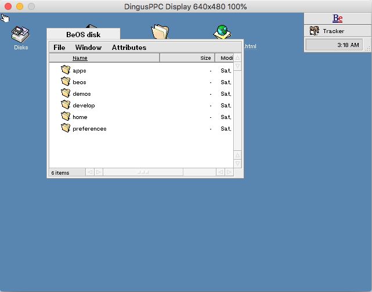Image resolution: width=372 pixels, height=292 pixels.
Task: Click the globe HTML document icon on desktop
Action: coord(222,32)
